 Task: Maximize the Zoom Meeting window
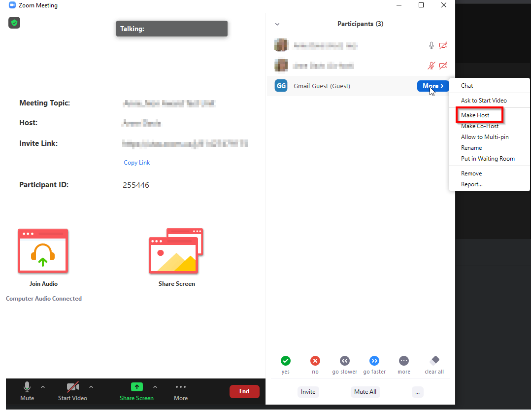pyautogui.click(x=421, y=5)
